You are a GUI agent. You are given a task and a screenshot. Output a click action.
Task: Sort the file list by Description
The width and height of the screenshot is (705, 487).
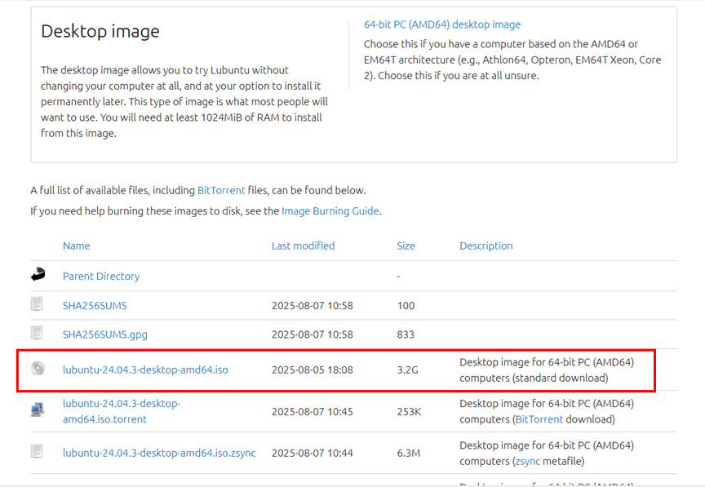point(486,246)
